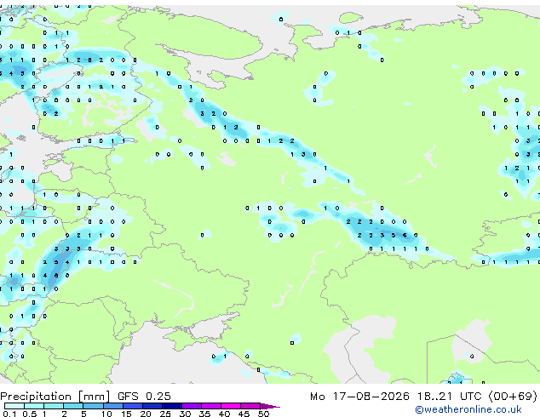Image resolution: width=540 pixels, height=417 pixels.
Task: Select the '18..21 UTC' time label
Action: tap(449, 397)
